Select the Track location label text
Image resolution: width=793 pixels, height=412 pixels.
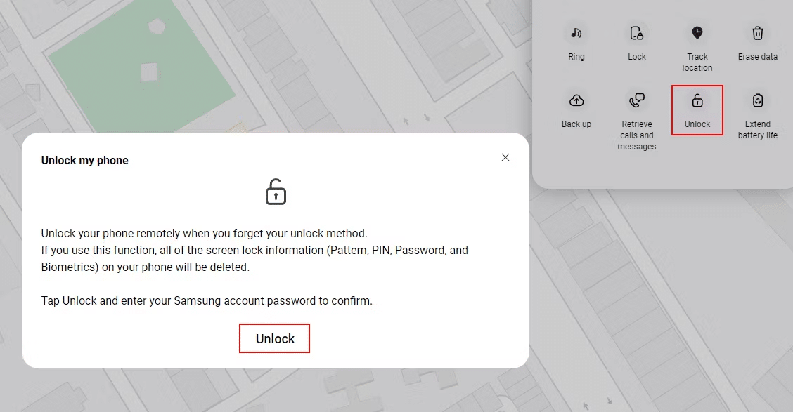(x=697, y=62)
